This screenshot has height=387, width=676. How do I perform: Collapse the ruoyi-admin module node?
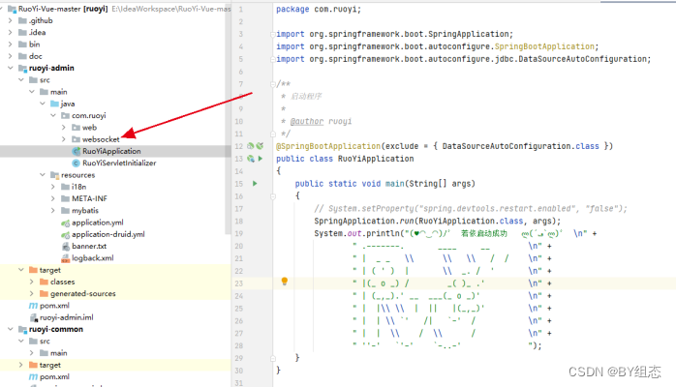pyautogui.click(x=9, y=69)
